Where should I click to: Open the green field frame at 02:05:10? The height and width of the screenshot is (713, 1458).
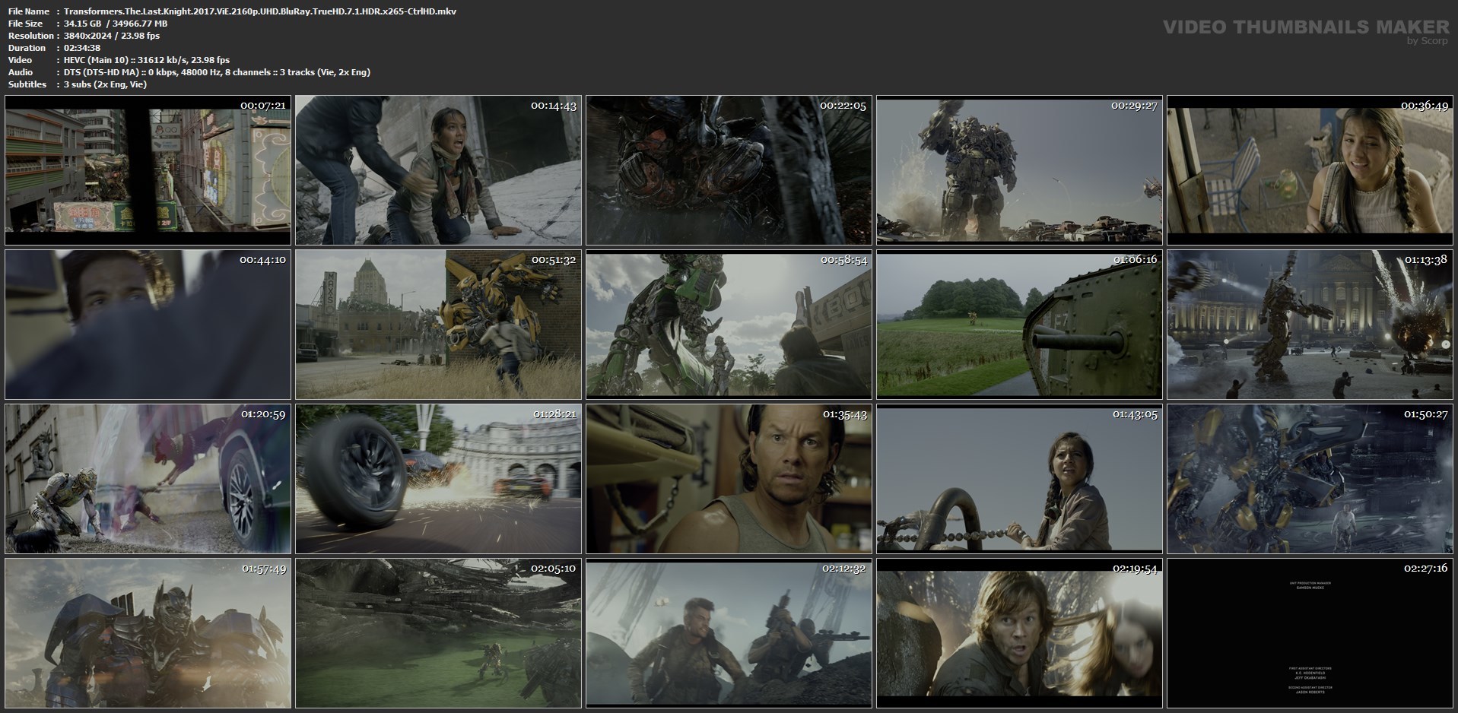[438, 633]
